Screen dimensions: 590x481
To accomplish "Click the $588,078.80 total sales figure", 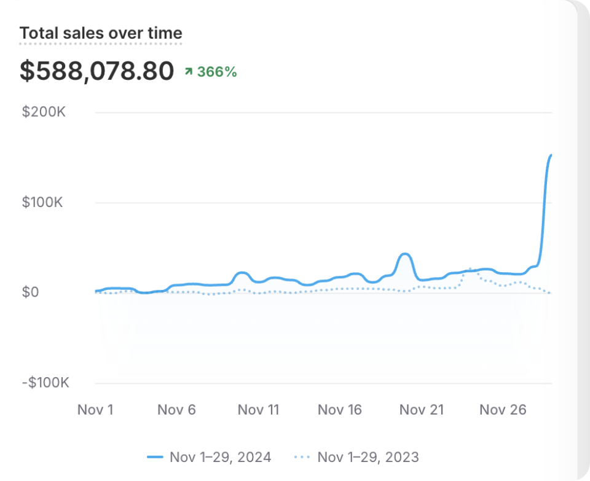I will [x=97, y=71].
